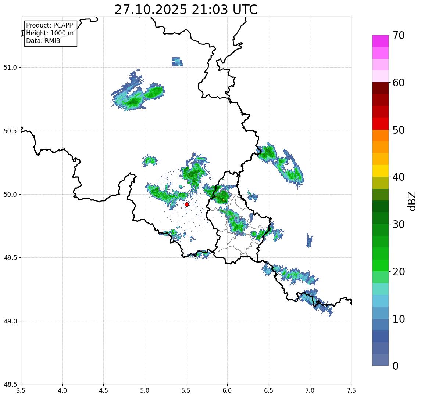Click the yellow colorbar segment above 40
The image size is (421, 398).
381,171
